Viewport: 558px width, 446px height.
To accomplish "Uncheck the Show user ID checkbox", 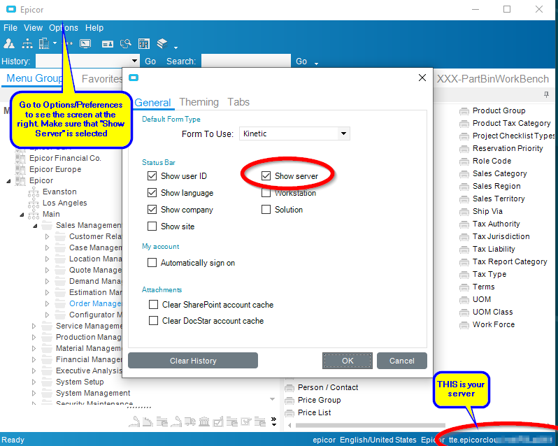I will [x=152, y=176].
